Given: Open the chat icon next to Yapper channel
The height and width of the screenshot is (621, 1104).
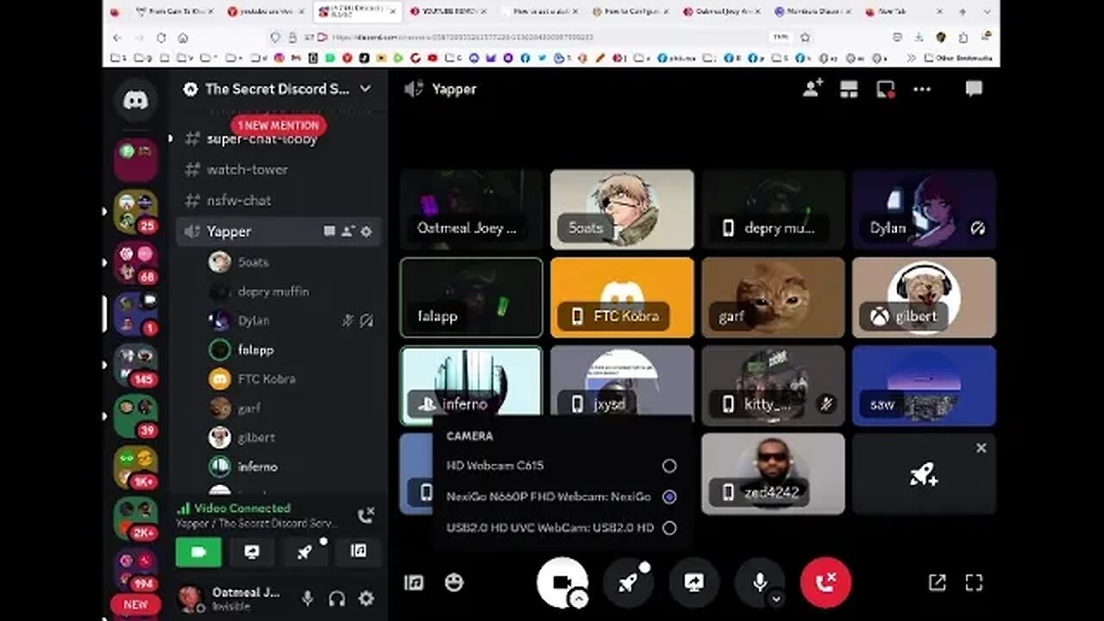Looking at the screenshot, I should point(329,231).
